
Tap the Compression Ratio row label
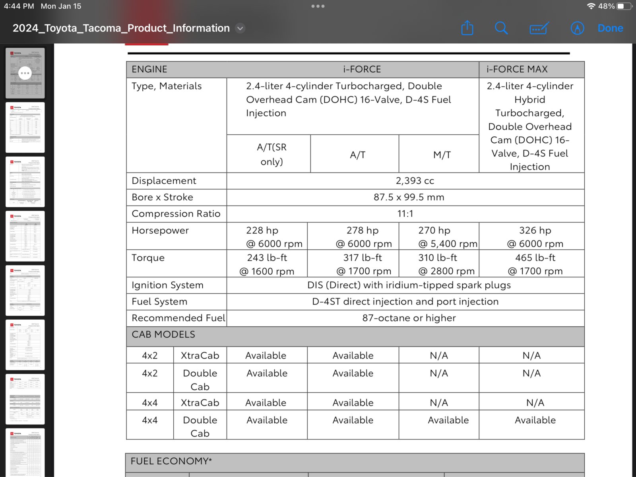tap(176, 213)
